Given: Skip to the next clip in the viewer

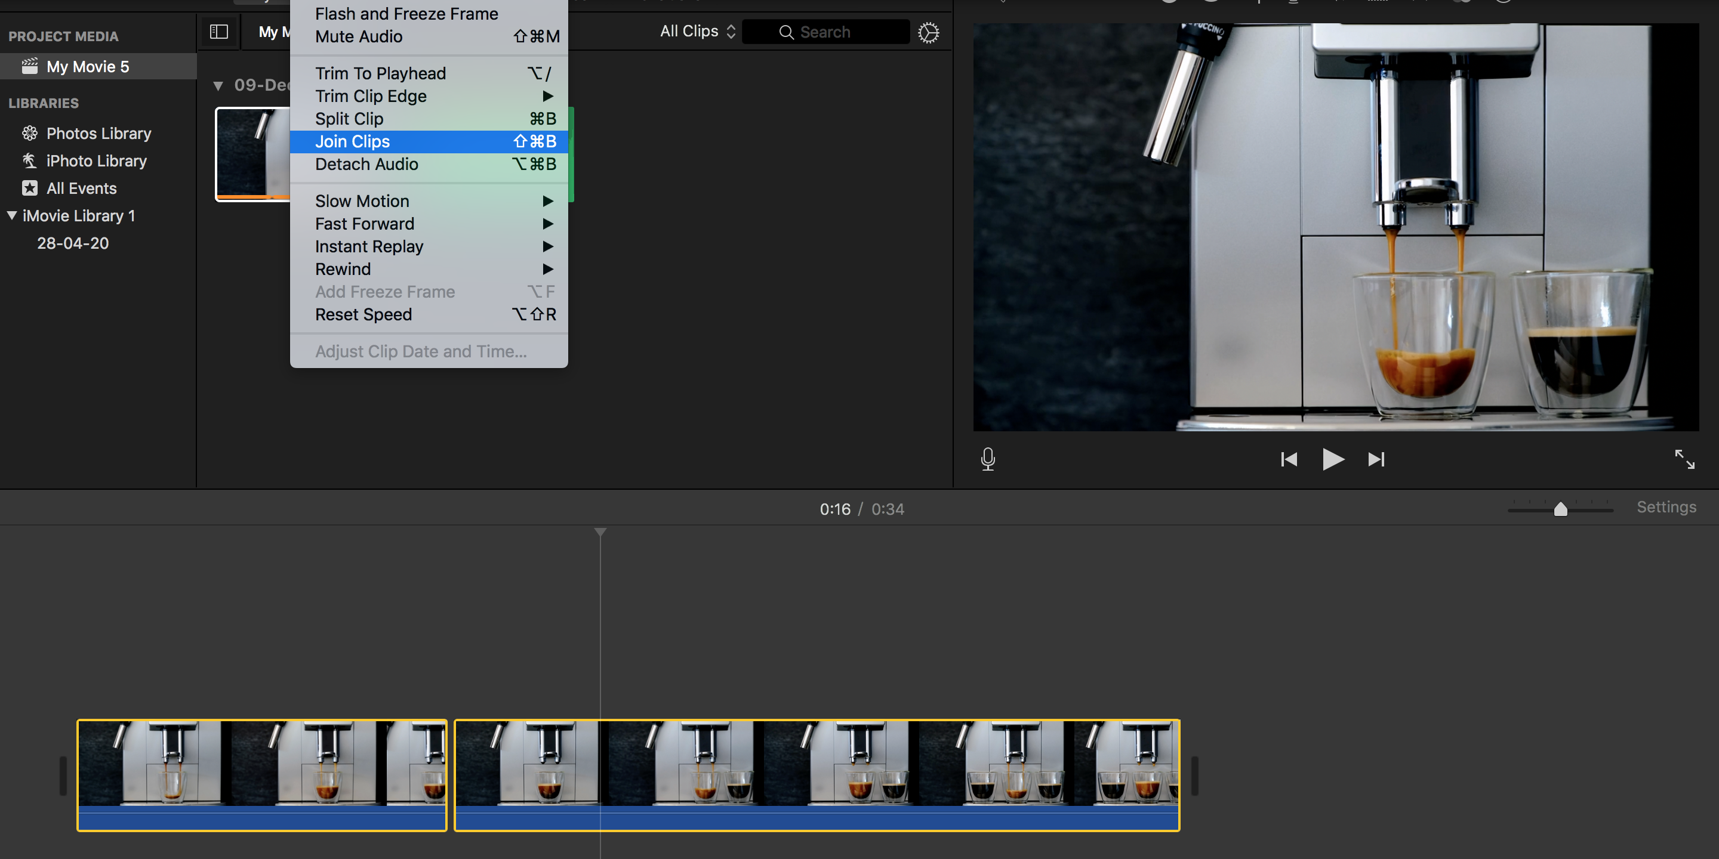Looking at the screenshot, I should pos(1375,459).
